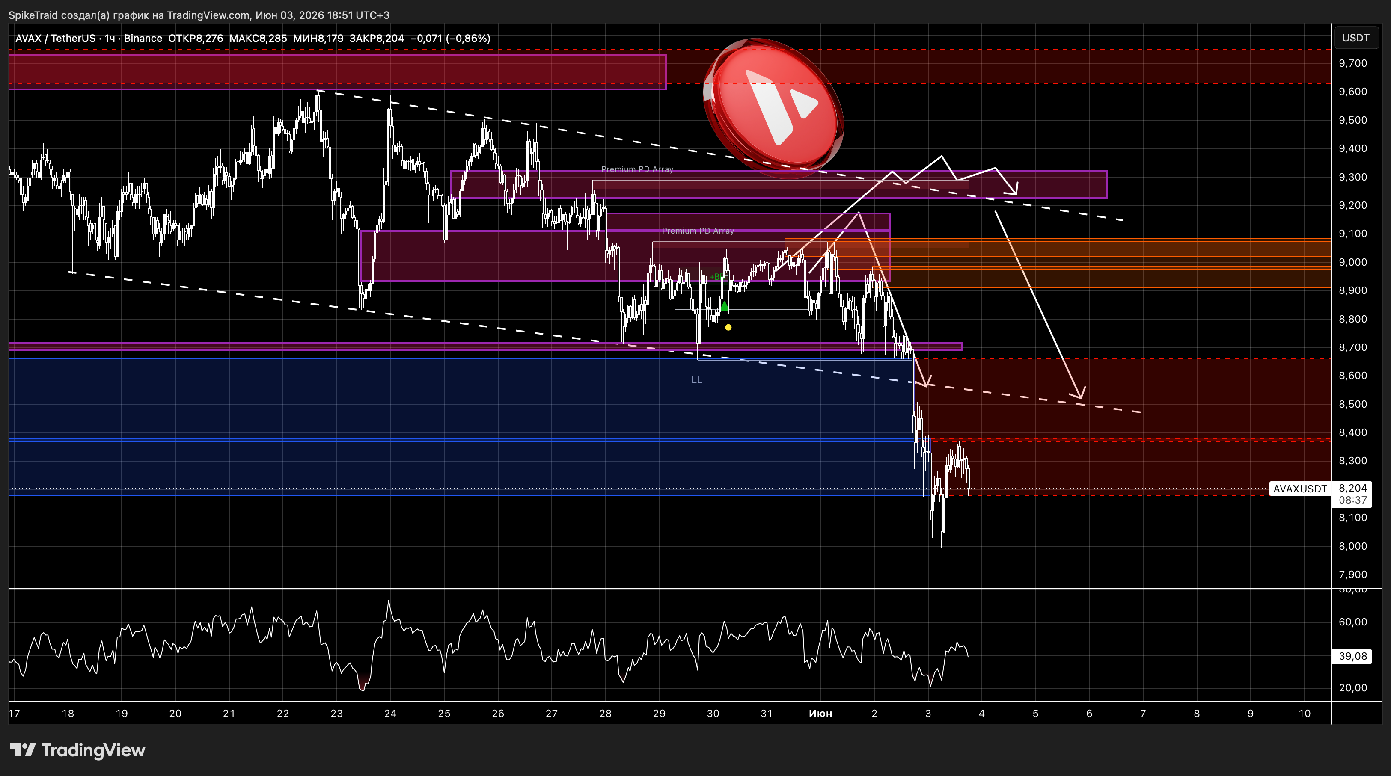
Task: Click the 8,700 price axis label
Action: pos(1352,347)
